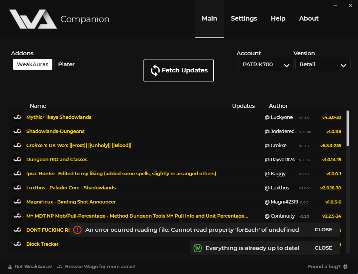
Task: Open the PATRIK700 account dropdown
Action: tap(266, 64)
